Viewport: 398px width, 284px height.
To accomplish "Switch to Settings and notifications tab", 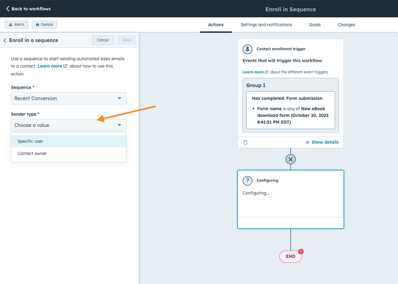I will 266,25.
